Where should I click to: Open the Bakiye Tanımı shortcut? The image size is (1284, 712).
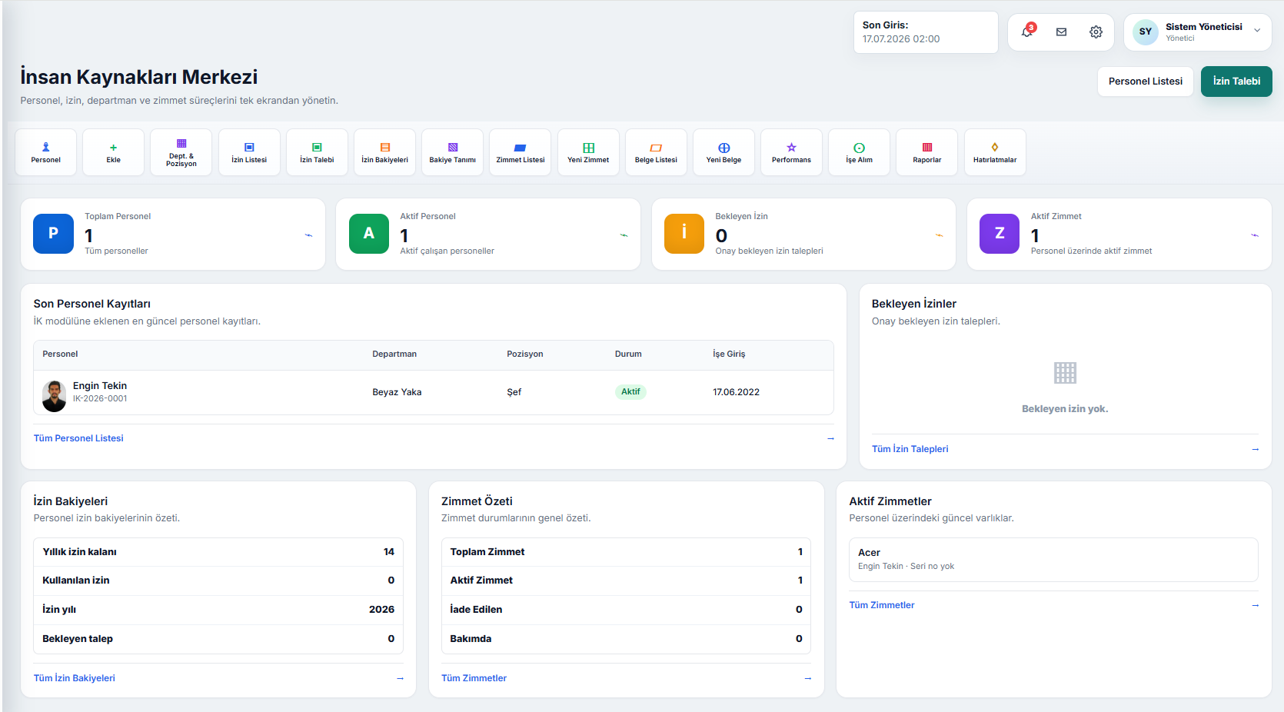(x=452, y=152)
